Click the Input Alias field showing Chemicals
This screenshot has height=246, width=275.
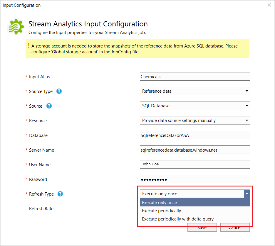[195, 76]
